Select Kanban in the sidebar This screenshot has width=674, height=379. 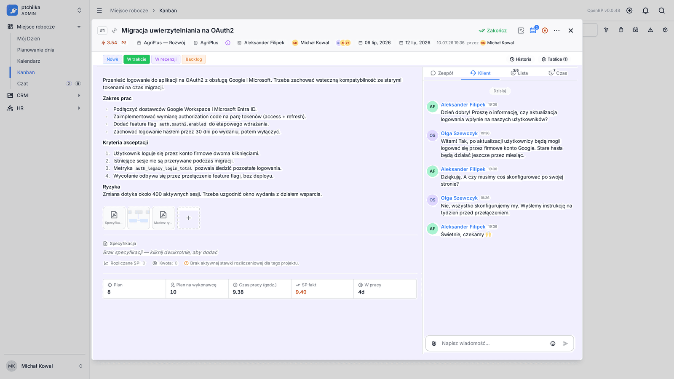(26, 72)
